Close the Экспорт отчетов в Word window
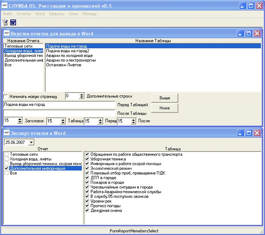Screen dimensions: 265x235 [x=257, y=133]
